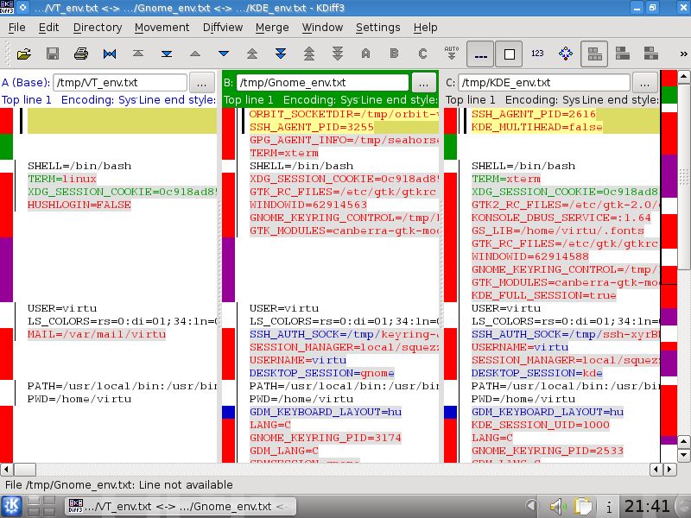Click the Open folder toolbar icon
This screenshot has width=691, height=518.
click(24, 54)
